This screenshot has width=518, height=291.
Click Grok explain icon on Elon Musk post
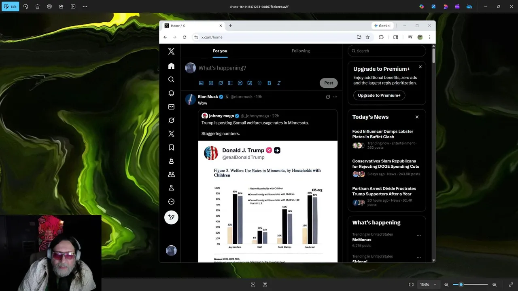coord(328,97)
